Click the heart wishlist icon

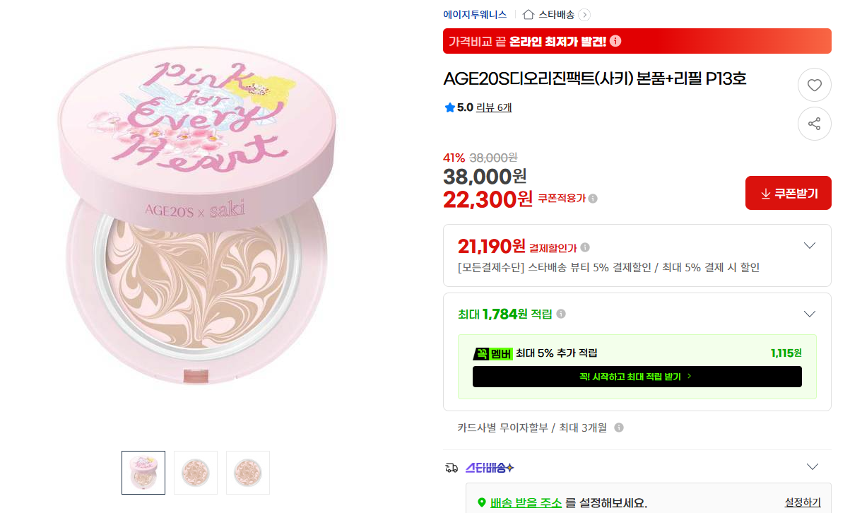[x=815, y=85]
